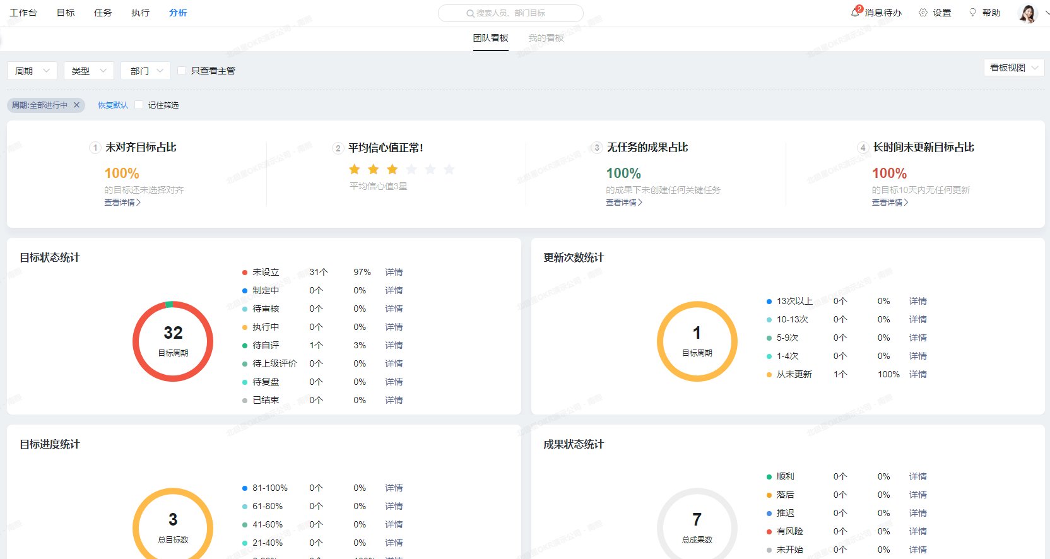Tick the 记住筛选 checkbox

pyautogui.click(x=139, y=105)
